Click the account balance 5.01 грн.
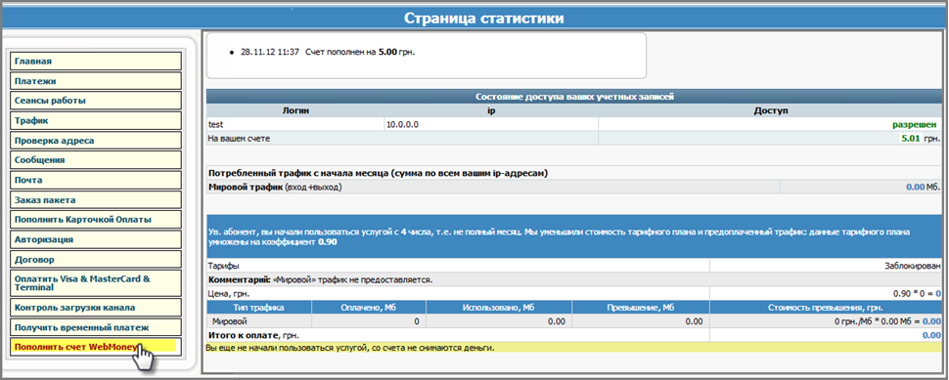This screenshot has width=949, height=380. click(920, 139)
